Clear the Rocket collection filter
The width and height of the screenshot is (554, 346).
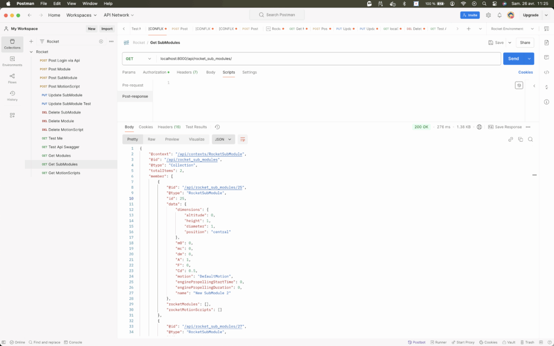coord(101,41)
